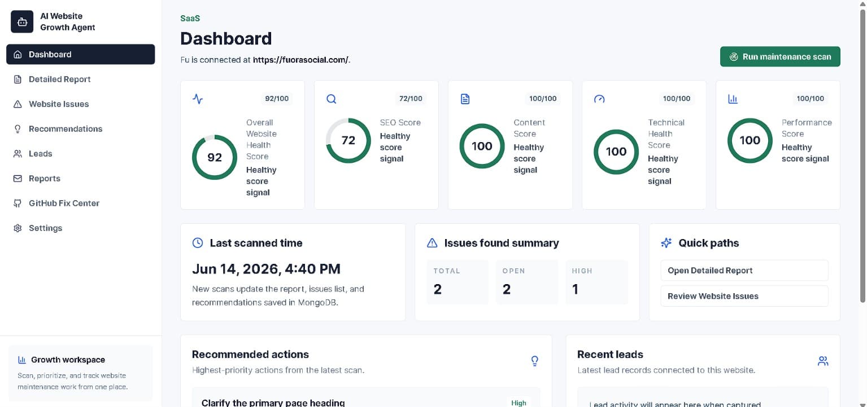The height and width of the screenshot is (407, 867).
Task: Click the OPEN issues count tile
Action: 527,282
